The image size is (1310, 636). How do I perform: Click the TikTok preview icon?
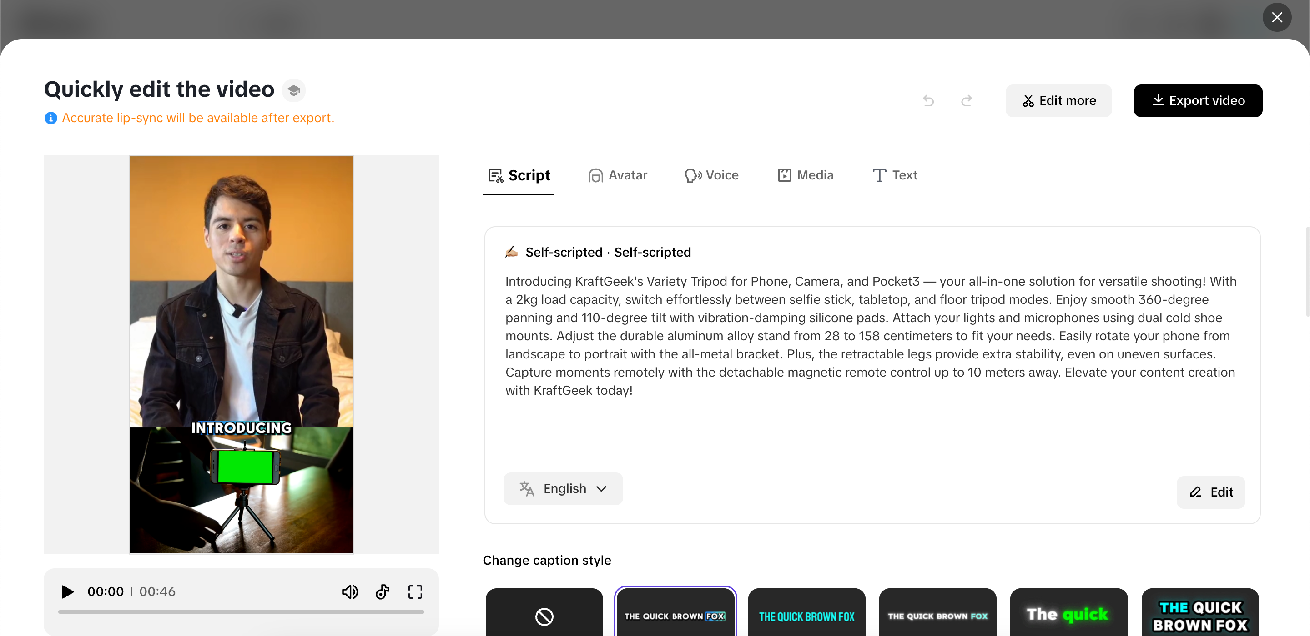(x=383, y=592)
